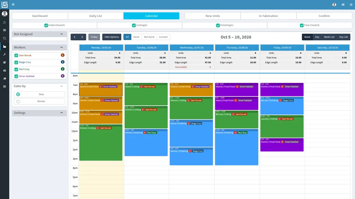
Task: Open Wednesday Island Polishing Diego Cruz event
Action: pyautogui.click(x=191, y=133)
